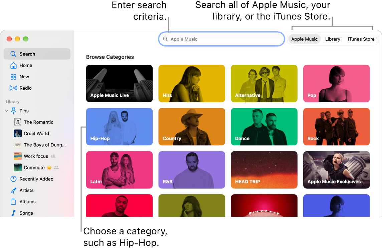Screen dimensions: 382x252
Task: Click the Cruel World album artwork
Action: [18, 134]
